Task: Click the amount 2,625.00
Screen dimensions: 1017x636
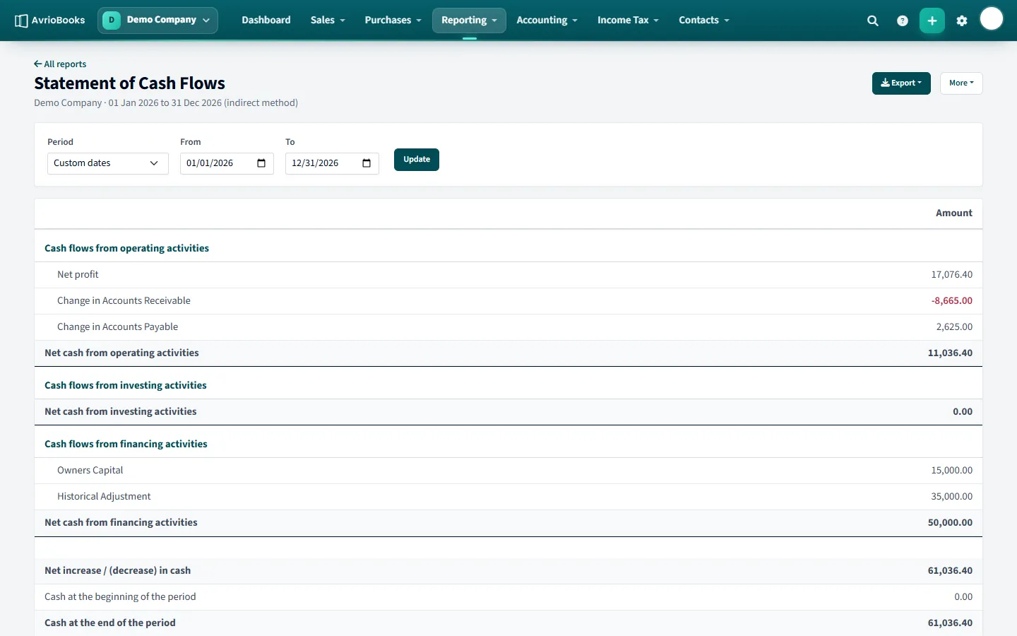Action: (954, 327)
